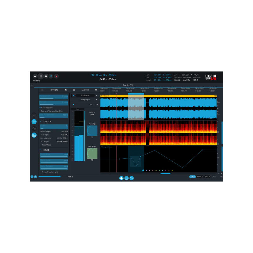This screenshot has height=253, width=253.
Task: Click the Panning knob
Action: coord(92,131)
